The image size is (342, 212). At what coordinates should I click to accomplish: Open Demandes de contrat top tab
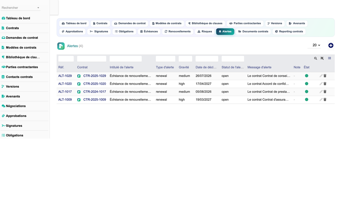coord(130,23)
